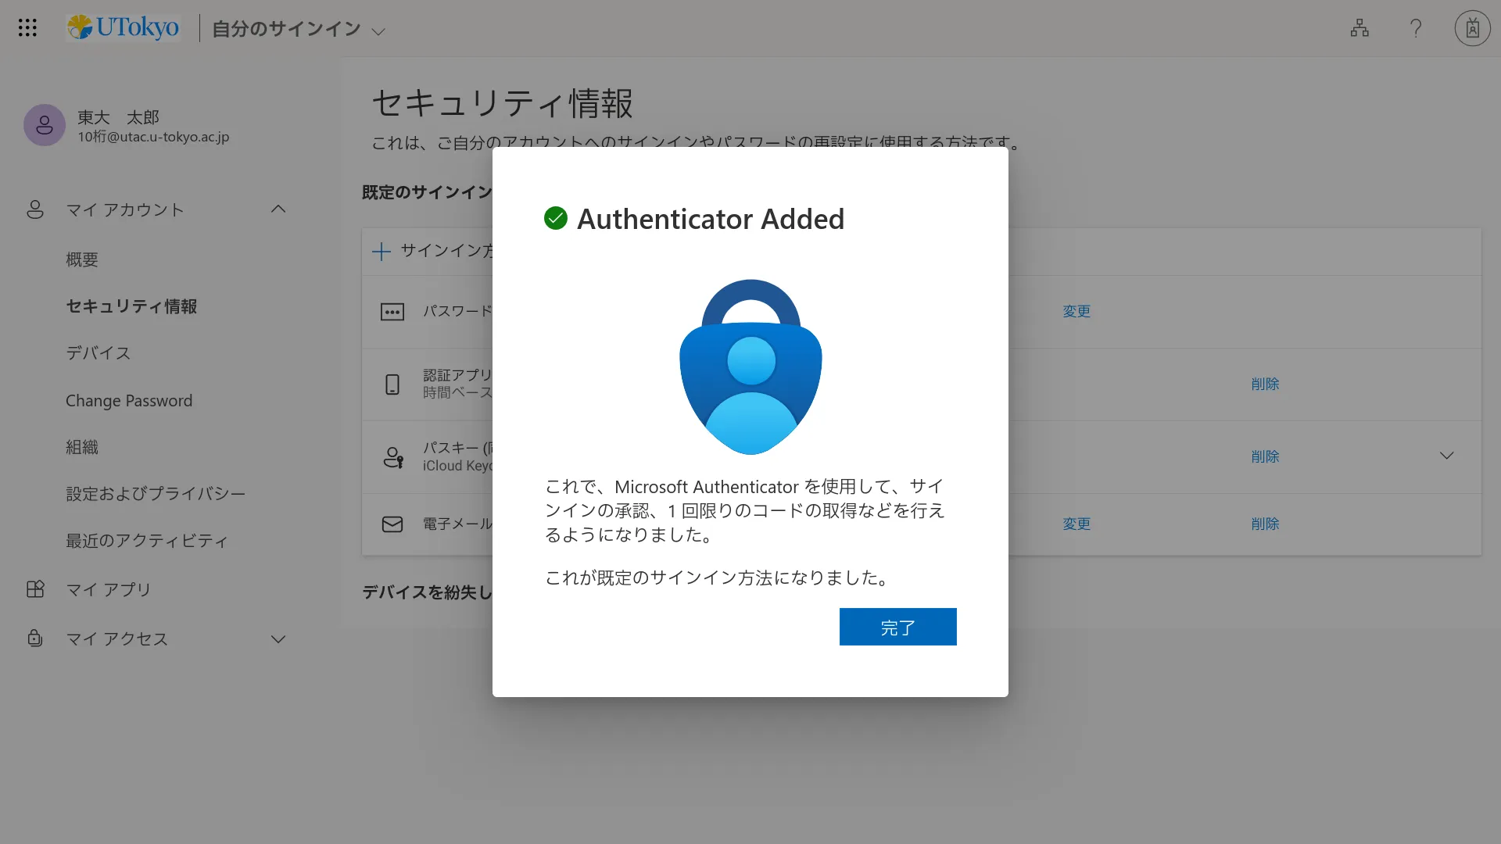Viewport: 1501px width, 844px height.
Task: Click the email envelope icon
Action: (392, 524)
